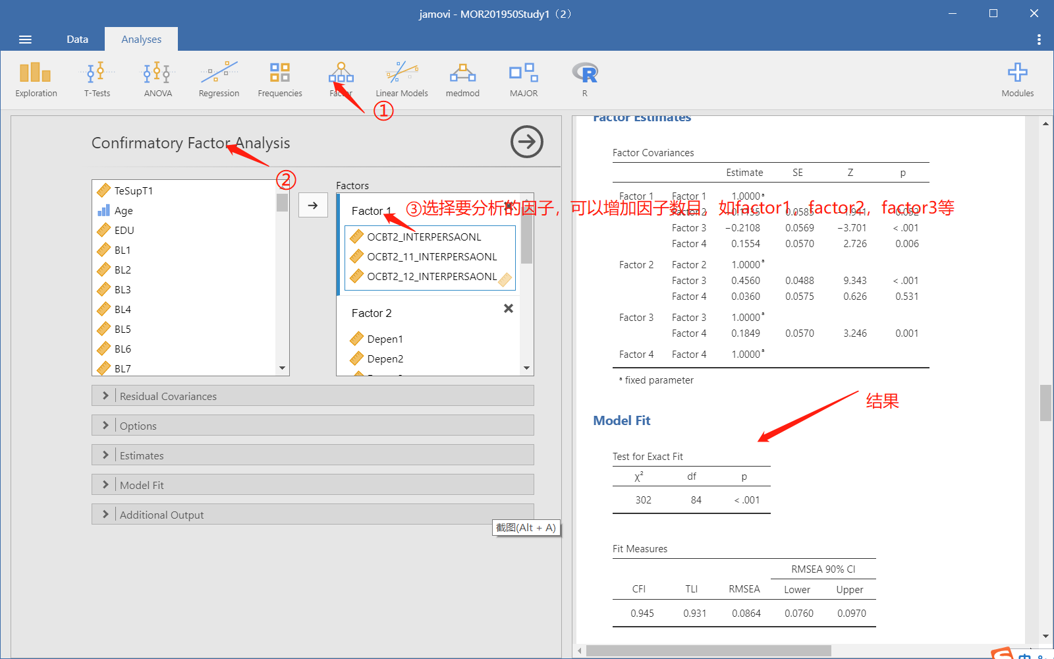Click the Confirmatory Factor Analysis title
The image size is (1054, 659).
coord(190,143)
